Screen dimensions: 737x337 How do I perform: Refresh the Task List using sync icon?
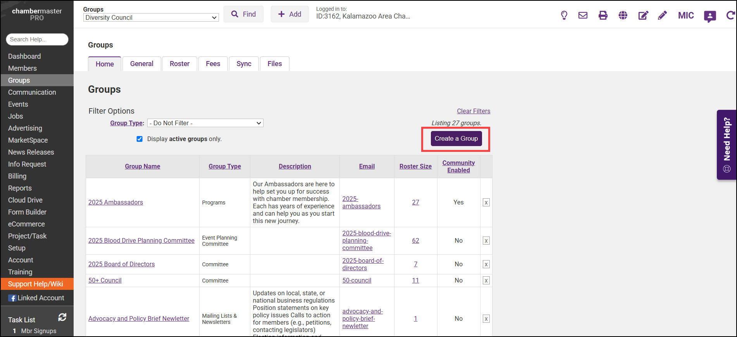62,317
